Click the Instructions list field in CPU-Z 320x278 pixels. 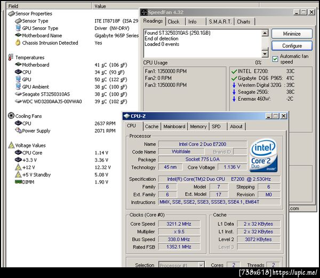[219, 202]
